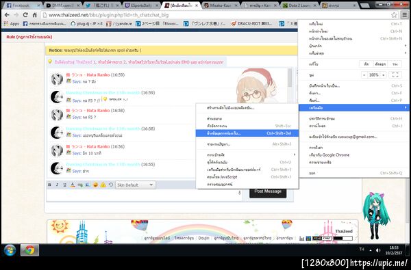This screenshot has width=411, height=270.
Task: Click the Paste button in edit row
Action: tap(395, 64)
